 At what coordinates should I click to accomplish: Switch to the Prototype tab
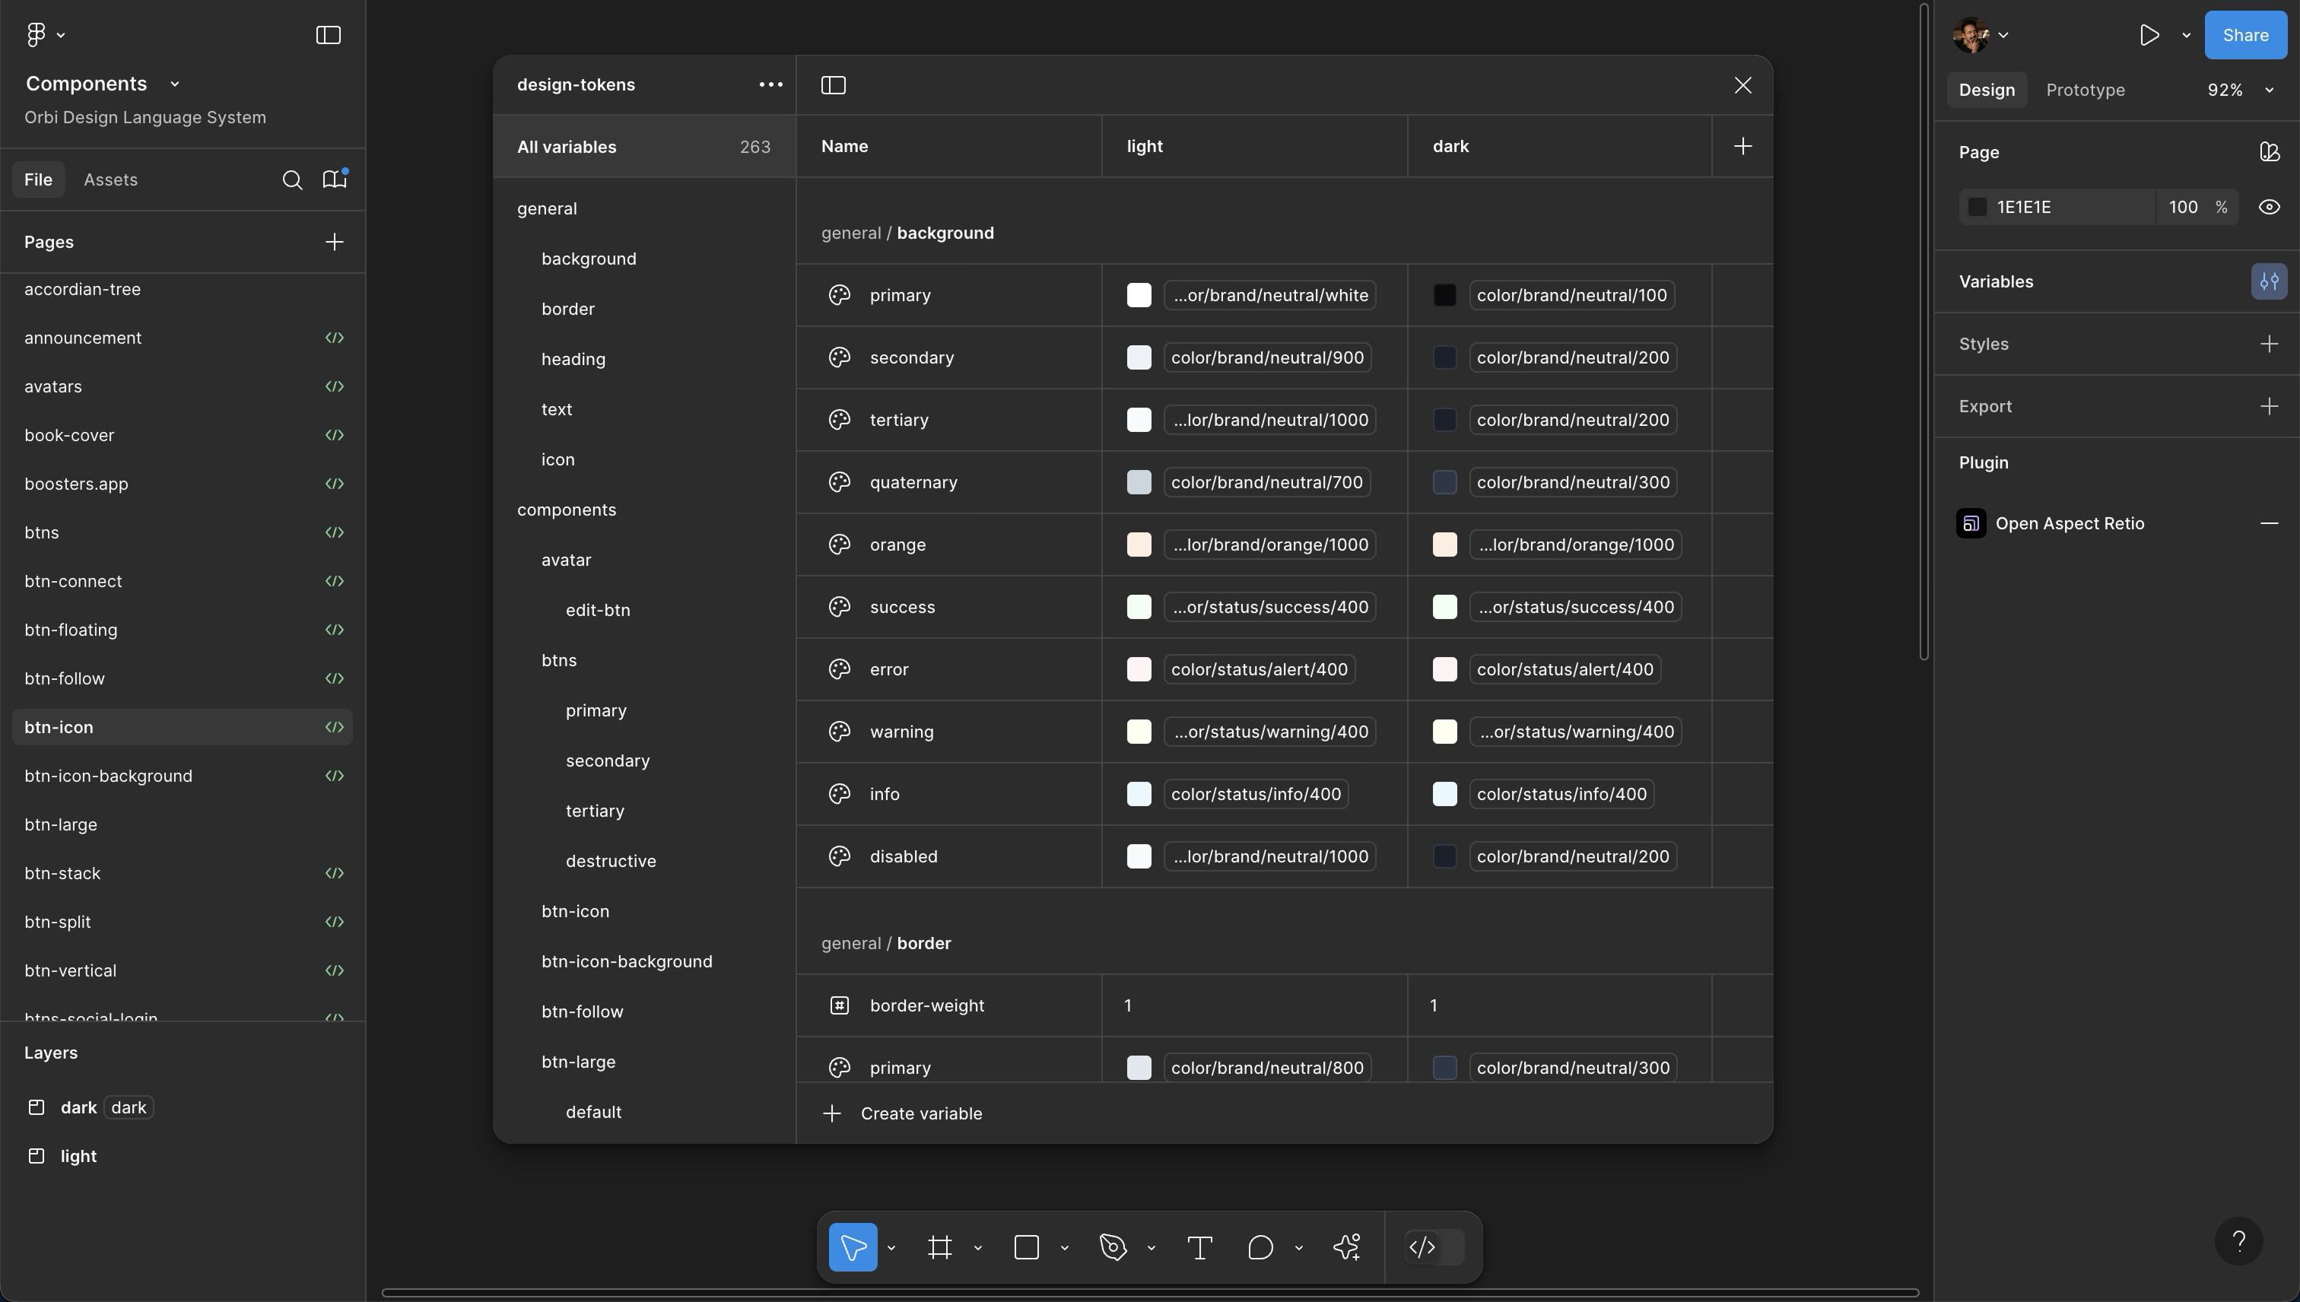click(2085, 91)
